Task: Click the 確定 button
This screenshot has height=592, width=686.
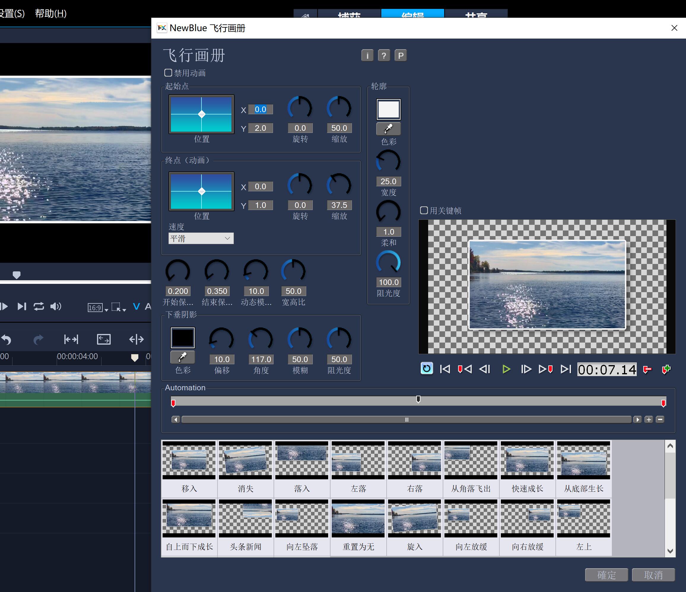Action: coord(606,575)
